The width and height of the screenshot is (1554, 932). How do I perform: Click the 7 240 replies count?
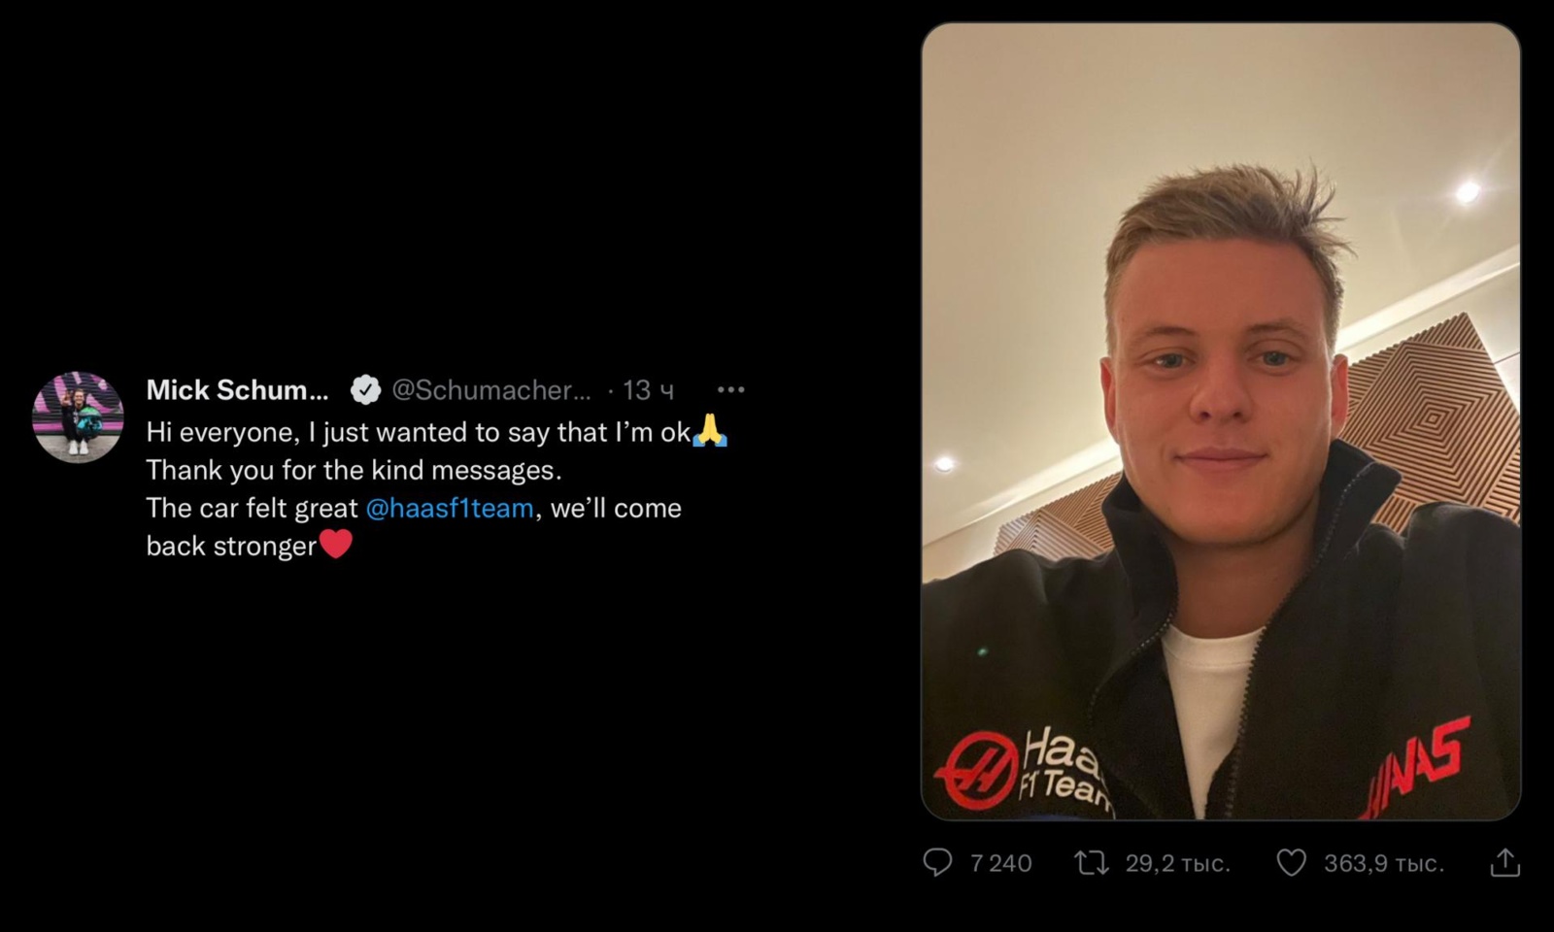pos(1000,863)
